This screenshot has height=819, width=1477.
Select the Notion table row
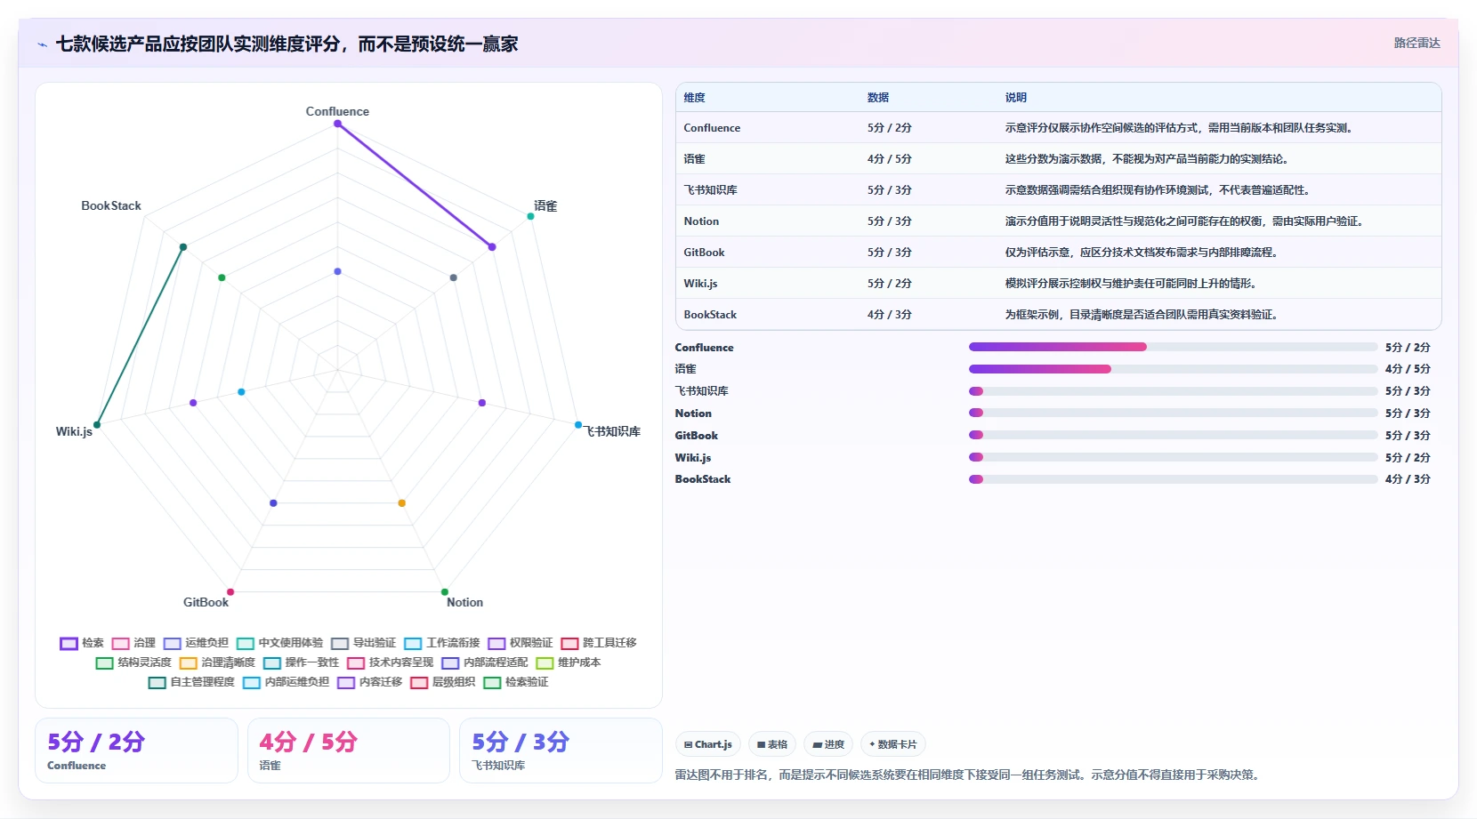[1059, 221]
